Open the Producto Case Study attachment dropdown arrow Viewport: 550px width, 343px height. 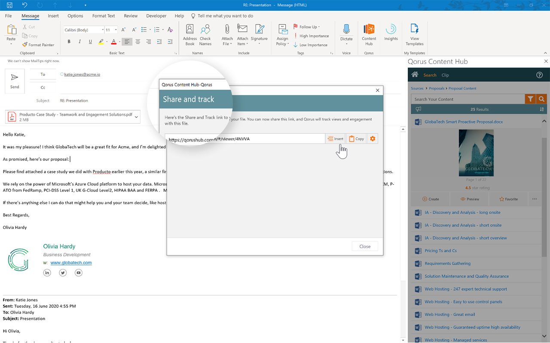point(137,117)
